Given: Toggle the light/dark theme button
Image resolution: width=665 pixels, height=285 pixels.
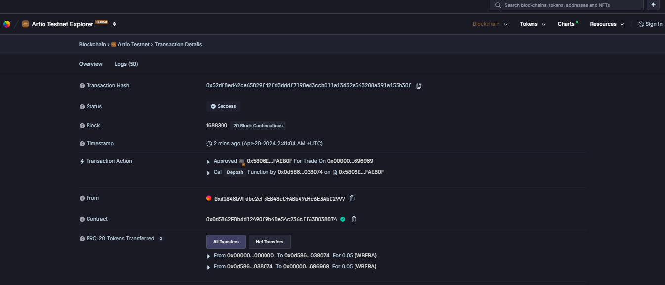Looking at the screenshot, I should pos(653,5).
